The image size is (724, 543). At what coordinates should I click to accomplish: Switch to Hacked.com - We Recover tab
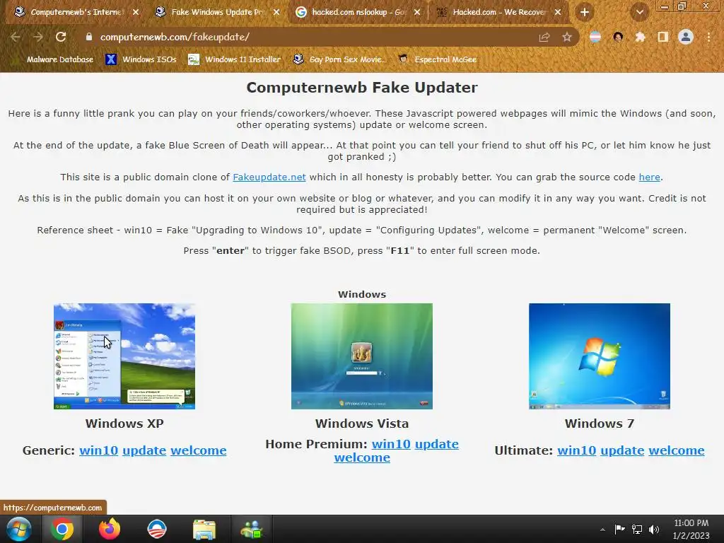498,12
